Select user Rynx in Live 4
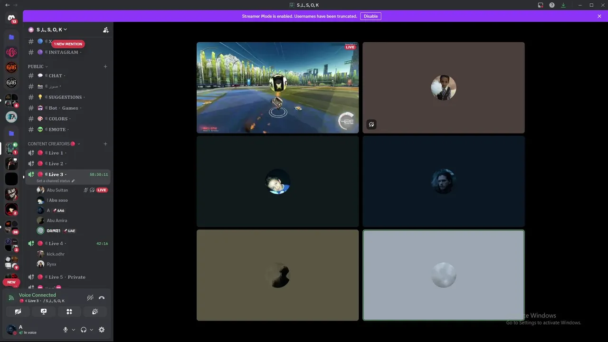The width and height of the screenshot is (608, 342). pyautogui.click(x=73, y=264)
